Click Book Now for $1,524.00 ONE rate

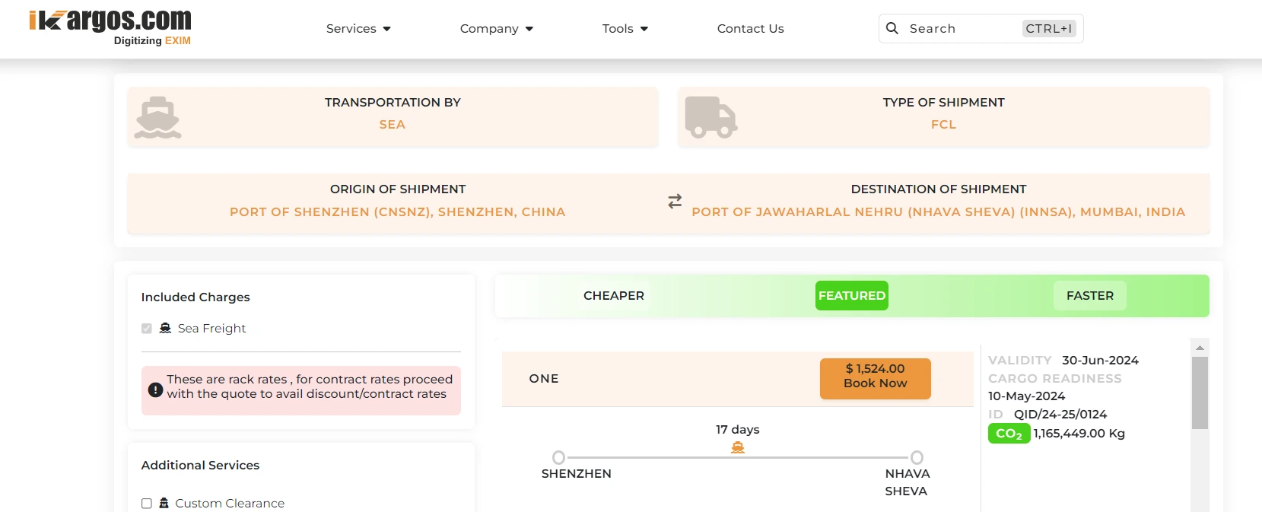click(x=875, y=378)
